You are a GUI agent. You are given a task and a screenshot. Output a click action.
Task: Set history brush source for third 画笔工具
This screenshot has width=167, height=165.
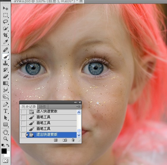24,129
